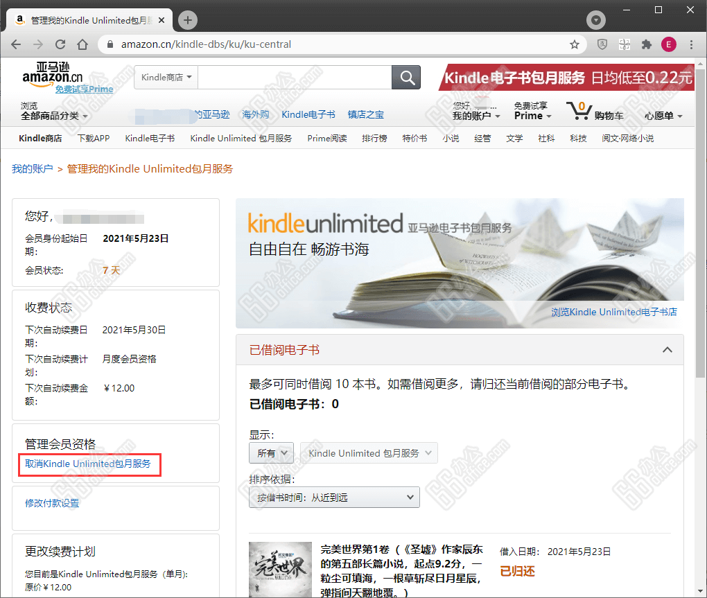Open the Chrome profile avatar E
This screenshot has width=707, height=598.
[x=669, y=44]
